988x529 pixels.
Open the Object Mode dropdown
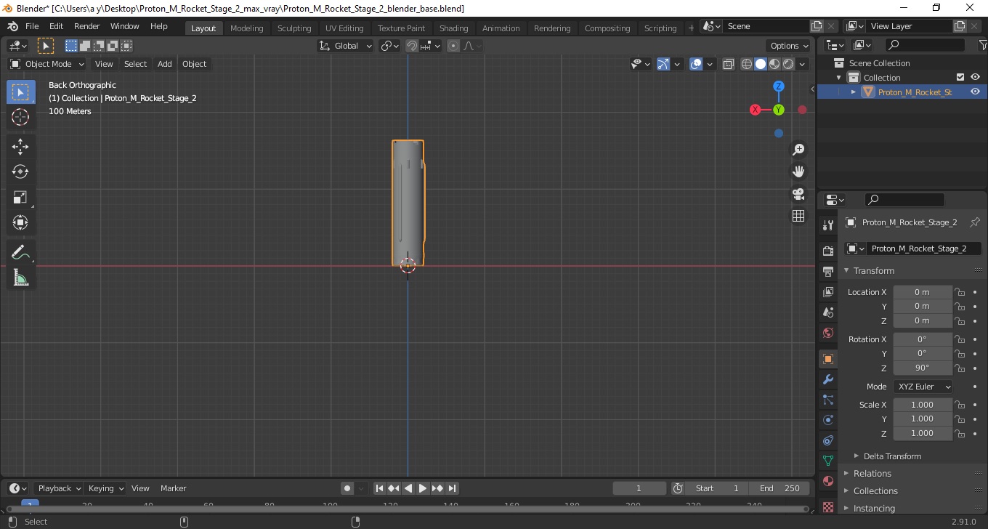(47, 64)
